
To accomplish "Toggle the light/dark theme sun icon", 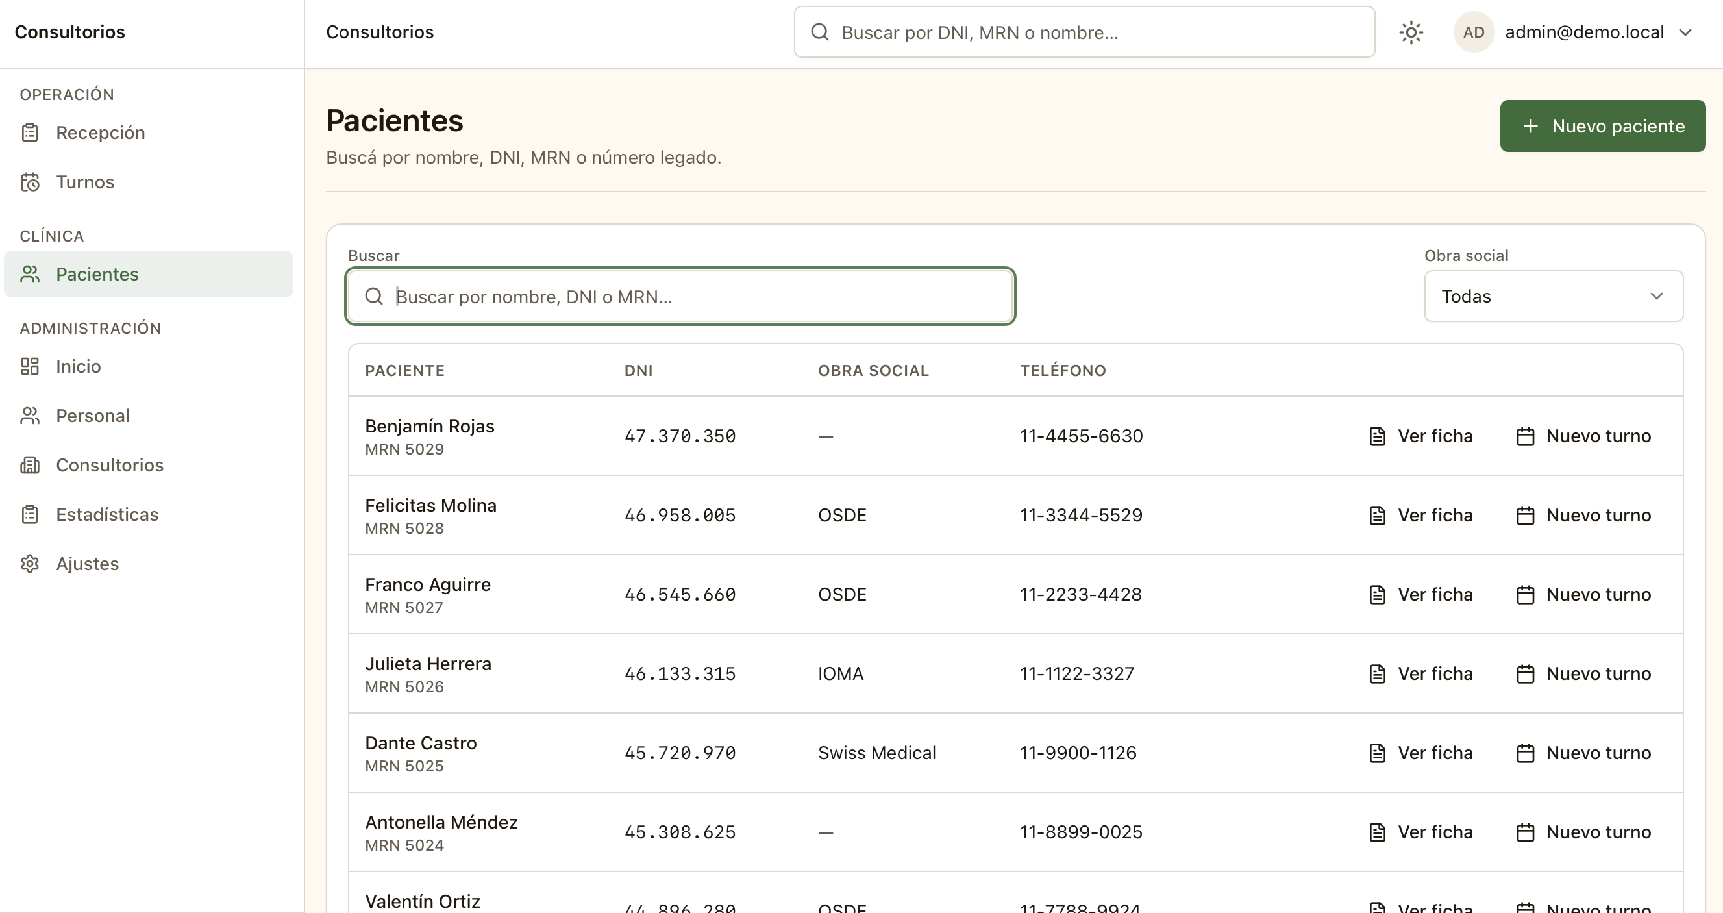I will click(1411, 32).
